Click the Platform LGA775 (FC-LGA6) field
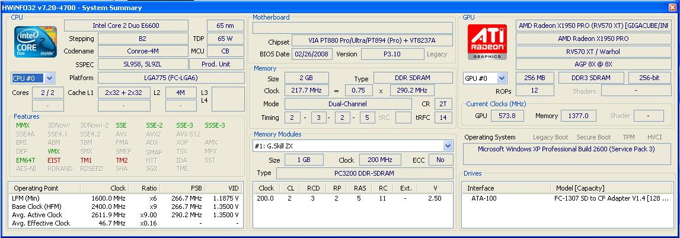Screen dimensions: 680x238 tap(171, 78)
